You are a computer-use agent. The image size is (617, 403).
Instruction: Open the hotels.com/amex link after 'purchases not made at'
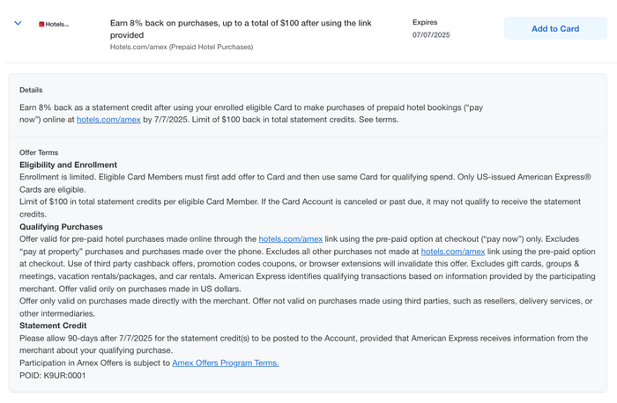click(x=453, y=252)
